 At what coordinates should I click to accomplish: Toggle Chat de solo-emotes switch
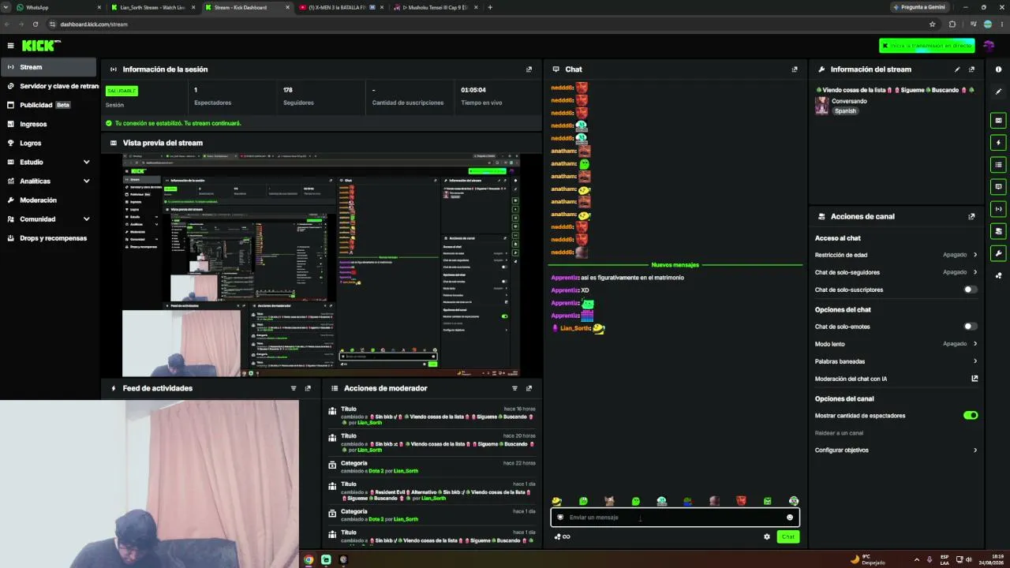click(x=970, y=327)
